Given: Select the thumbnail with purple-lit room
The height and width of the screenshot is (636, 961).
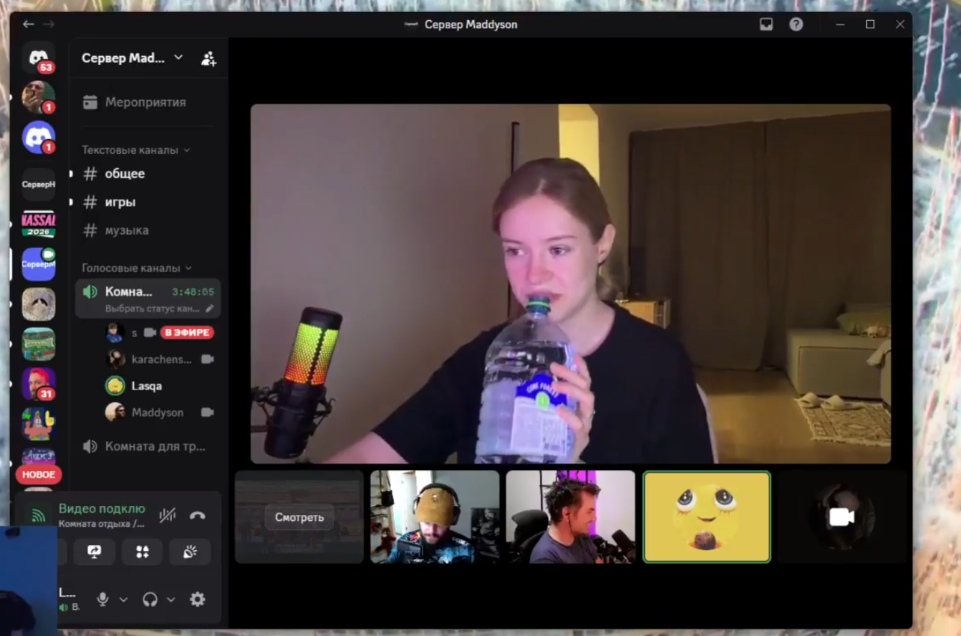Looking at the screenshot, I should point(571,516).
